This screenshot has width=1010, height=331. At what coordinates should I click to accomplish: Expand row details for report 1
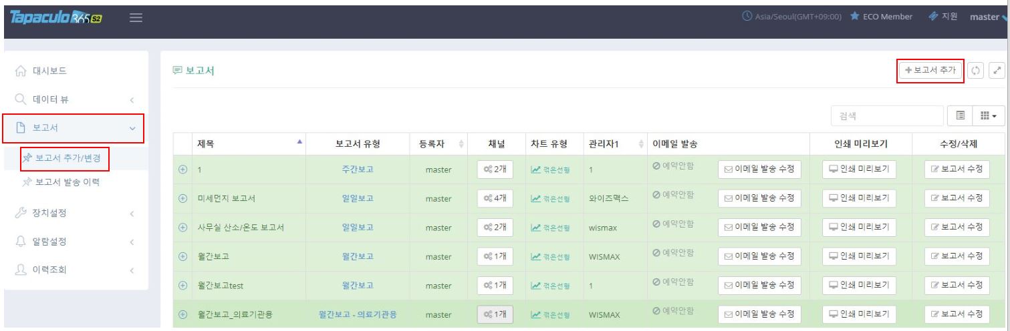click(x=182, y=170)
